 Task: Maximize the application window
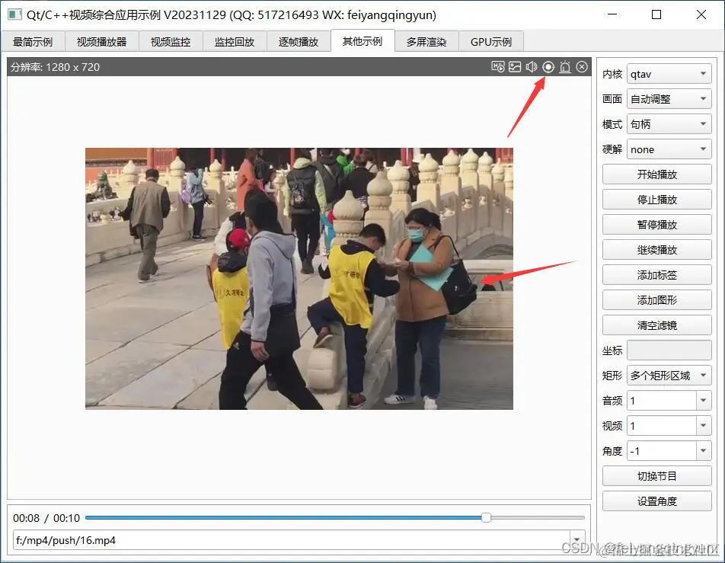click(656, 14)
